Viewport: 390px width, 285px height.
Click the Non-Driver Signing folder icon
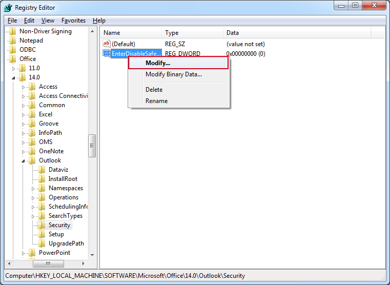[13, 31]
